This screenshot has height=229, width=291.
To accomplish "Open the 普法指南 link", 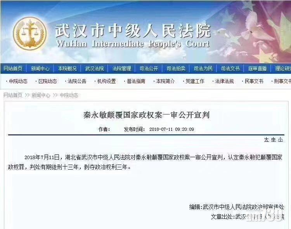I will tap(136, 82).
